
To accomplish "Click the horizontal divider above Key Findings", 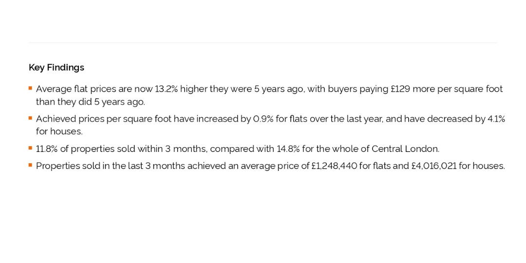I will click(x=263, y=42).
